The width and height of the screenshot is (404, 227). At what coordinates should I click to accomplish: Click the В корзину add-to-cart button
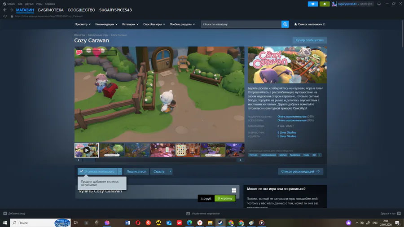(225, 198)
